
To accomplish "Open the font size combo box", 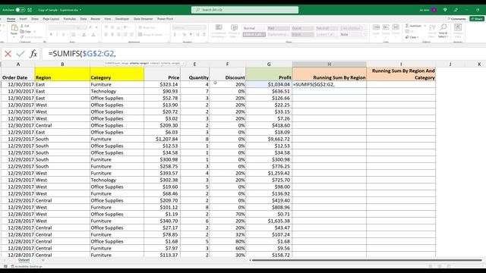I will tap(81, 27).
